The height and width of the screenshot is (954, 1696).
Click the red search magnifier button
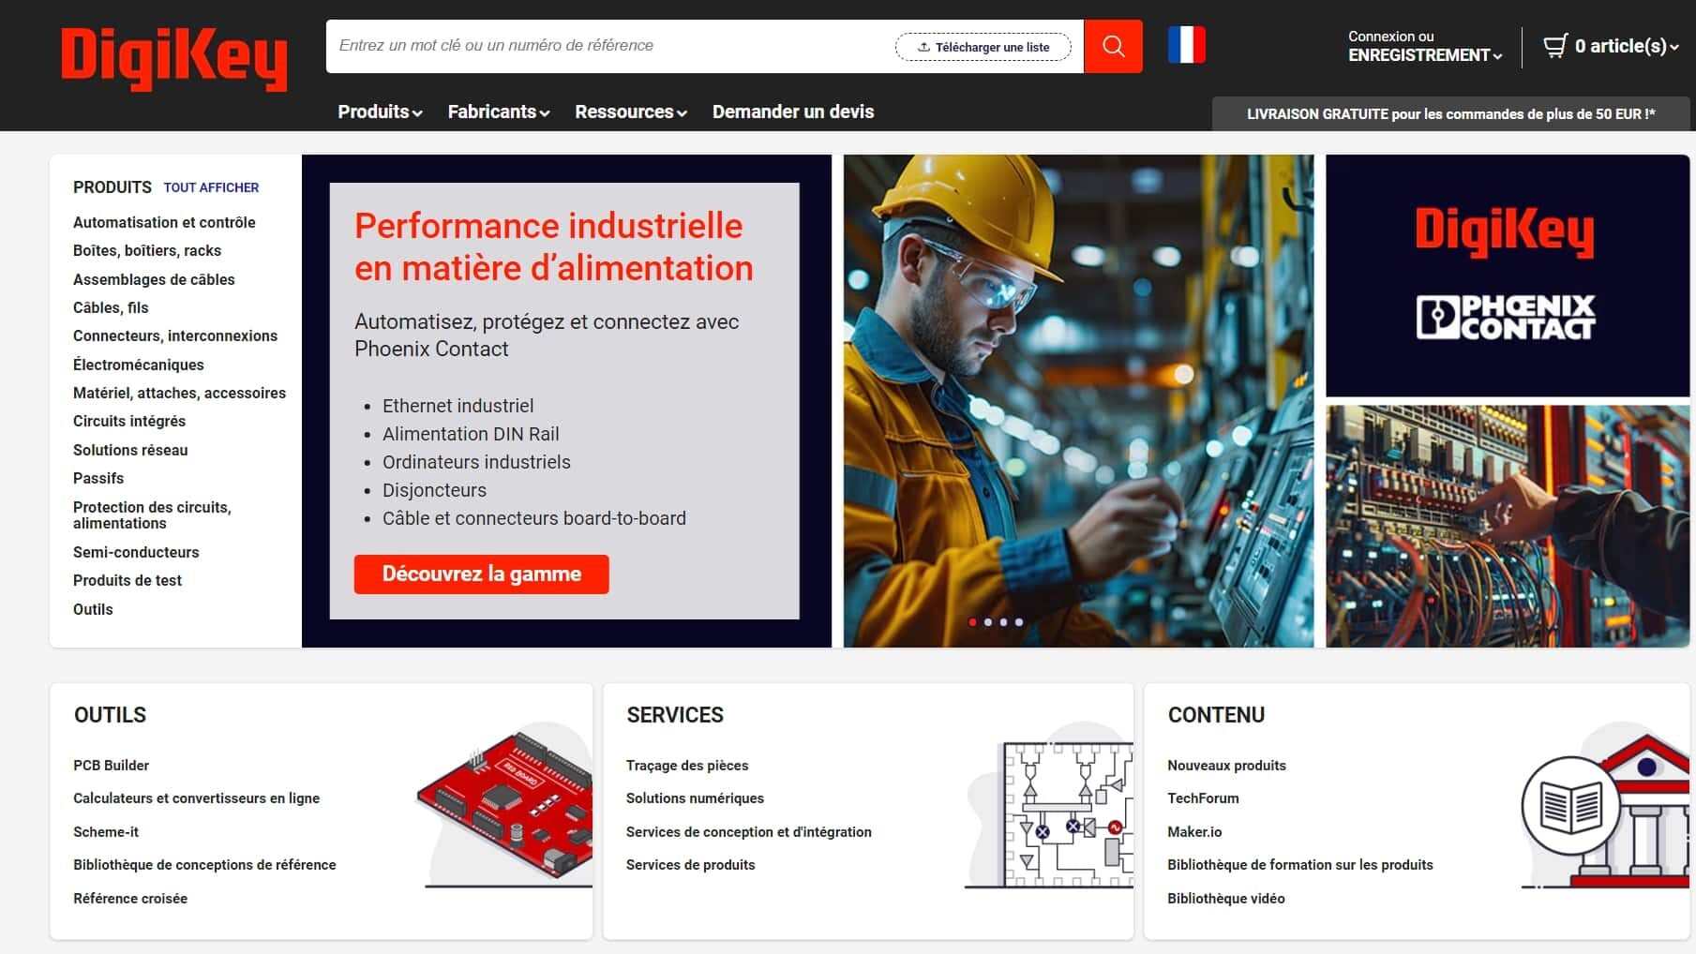pos(1113,46)
